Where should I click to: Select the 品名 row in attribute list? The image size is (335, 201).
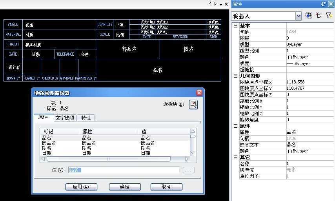(115, 138)
